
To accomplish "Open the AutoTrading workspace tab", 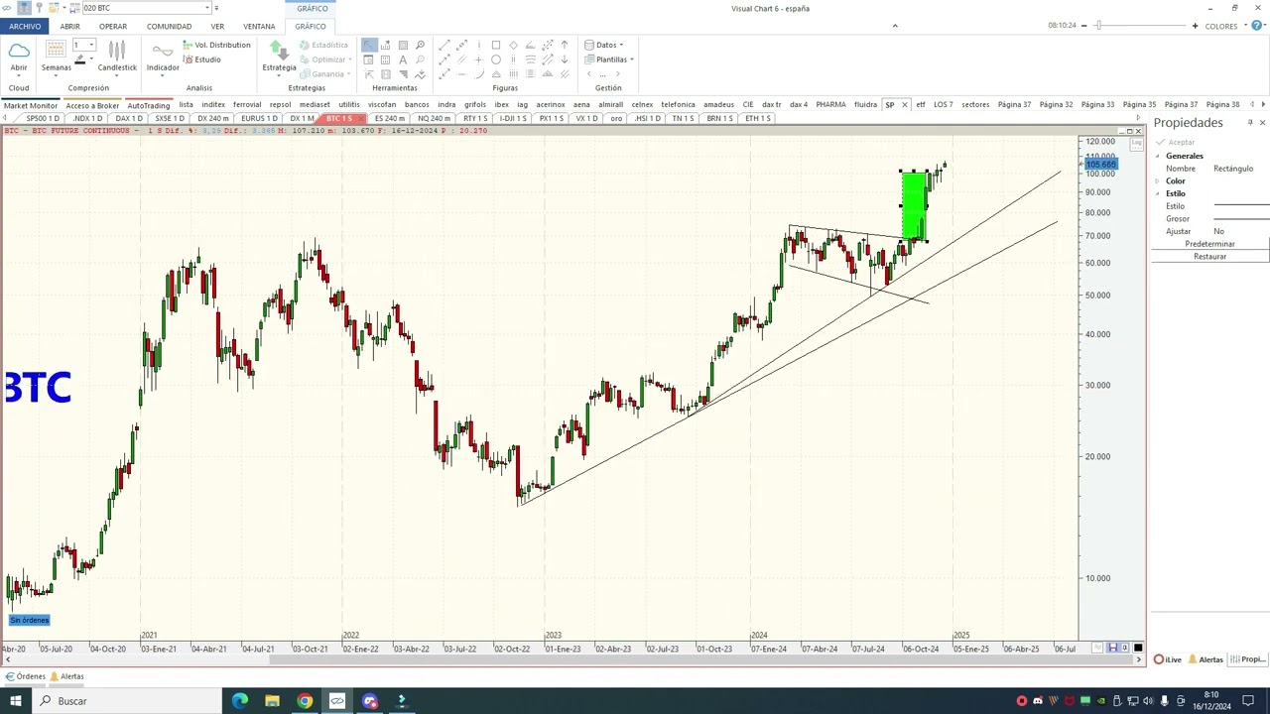I will (149, 105).
